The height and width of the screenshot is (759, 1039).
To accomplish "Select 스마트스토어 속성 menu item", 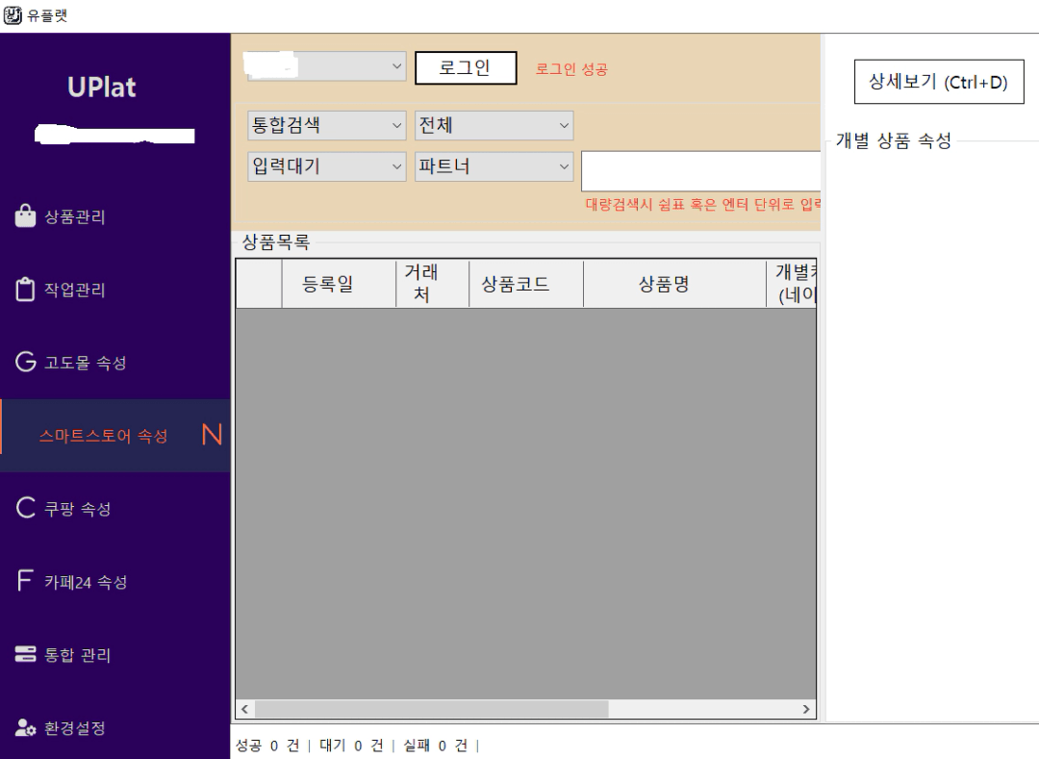I will click(115, 435).
